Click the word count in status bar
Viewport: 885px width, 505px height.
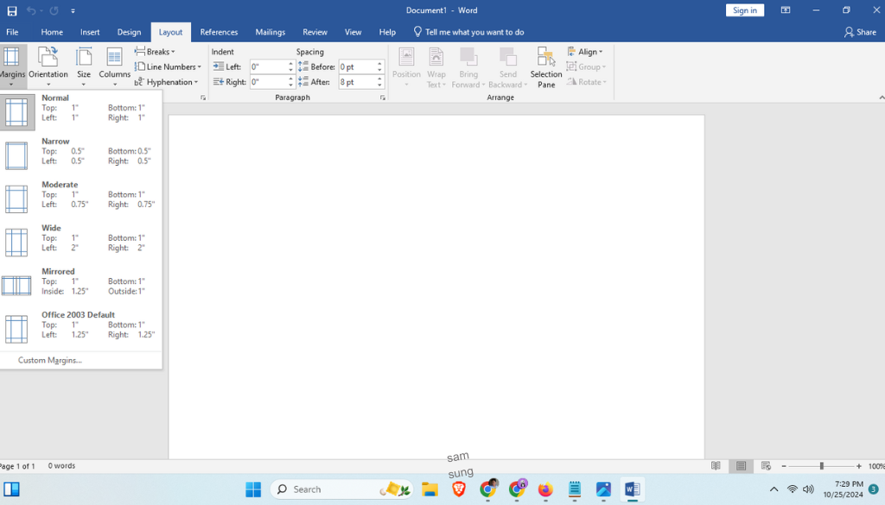[x=61, y=466]
